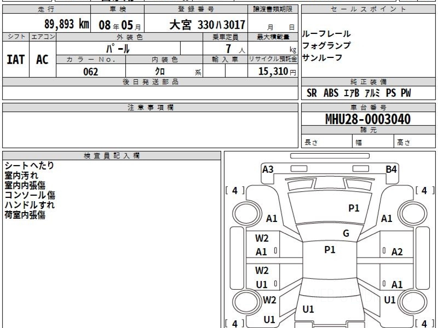Click the mileage value 89,893 km

[x=67, y=24]
